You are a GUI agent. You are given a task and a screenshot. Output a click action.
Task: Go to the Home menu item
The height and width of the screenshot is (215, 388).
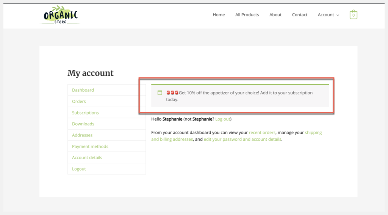pos(219,15)
